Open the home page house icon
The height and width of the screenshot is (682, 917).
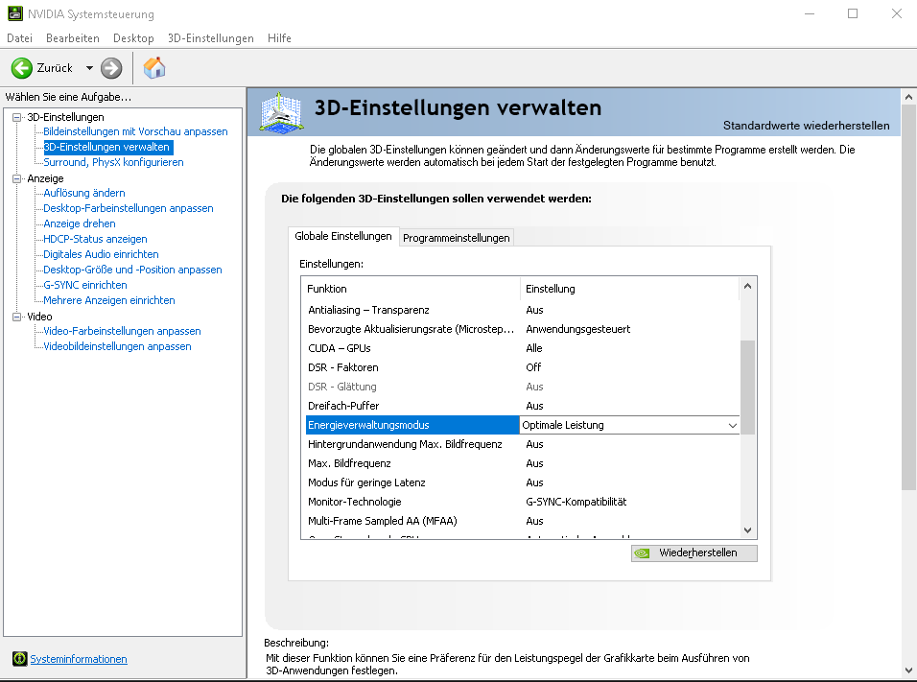(x=154, y=68)
